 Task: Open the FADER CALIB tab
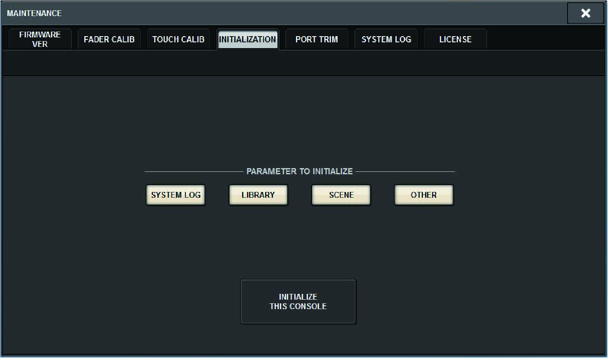click(109, 39)
